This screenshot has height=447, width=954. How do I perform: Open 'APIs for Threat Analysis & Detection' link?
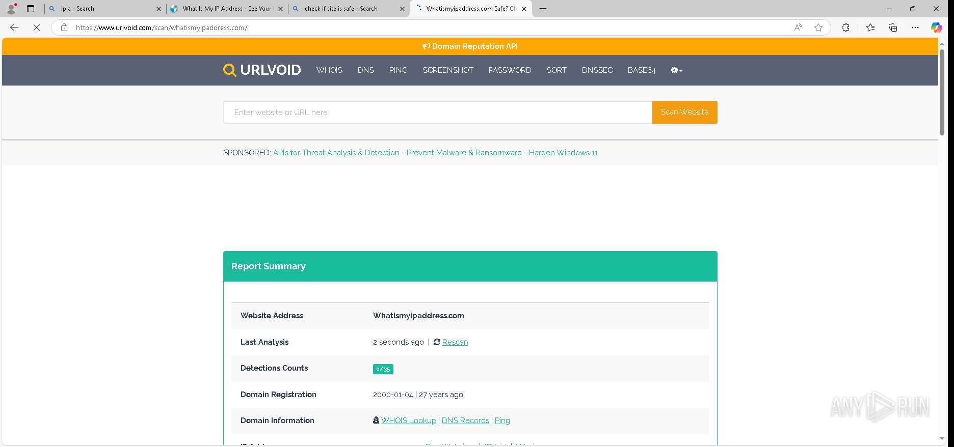tap(336, 153)
